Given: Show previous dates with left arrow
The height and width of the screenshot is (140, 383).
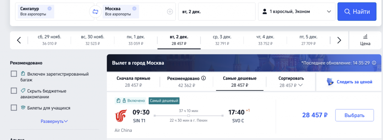Looking at the screenshot, I should pyautogui.click(x=19, y=40).
